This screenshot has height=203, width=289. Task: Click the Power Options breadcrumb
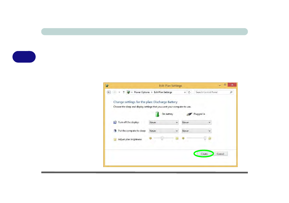[142, 92]
